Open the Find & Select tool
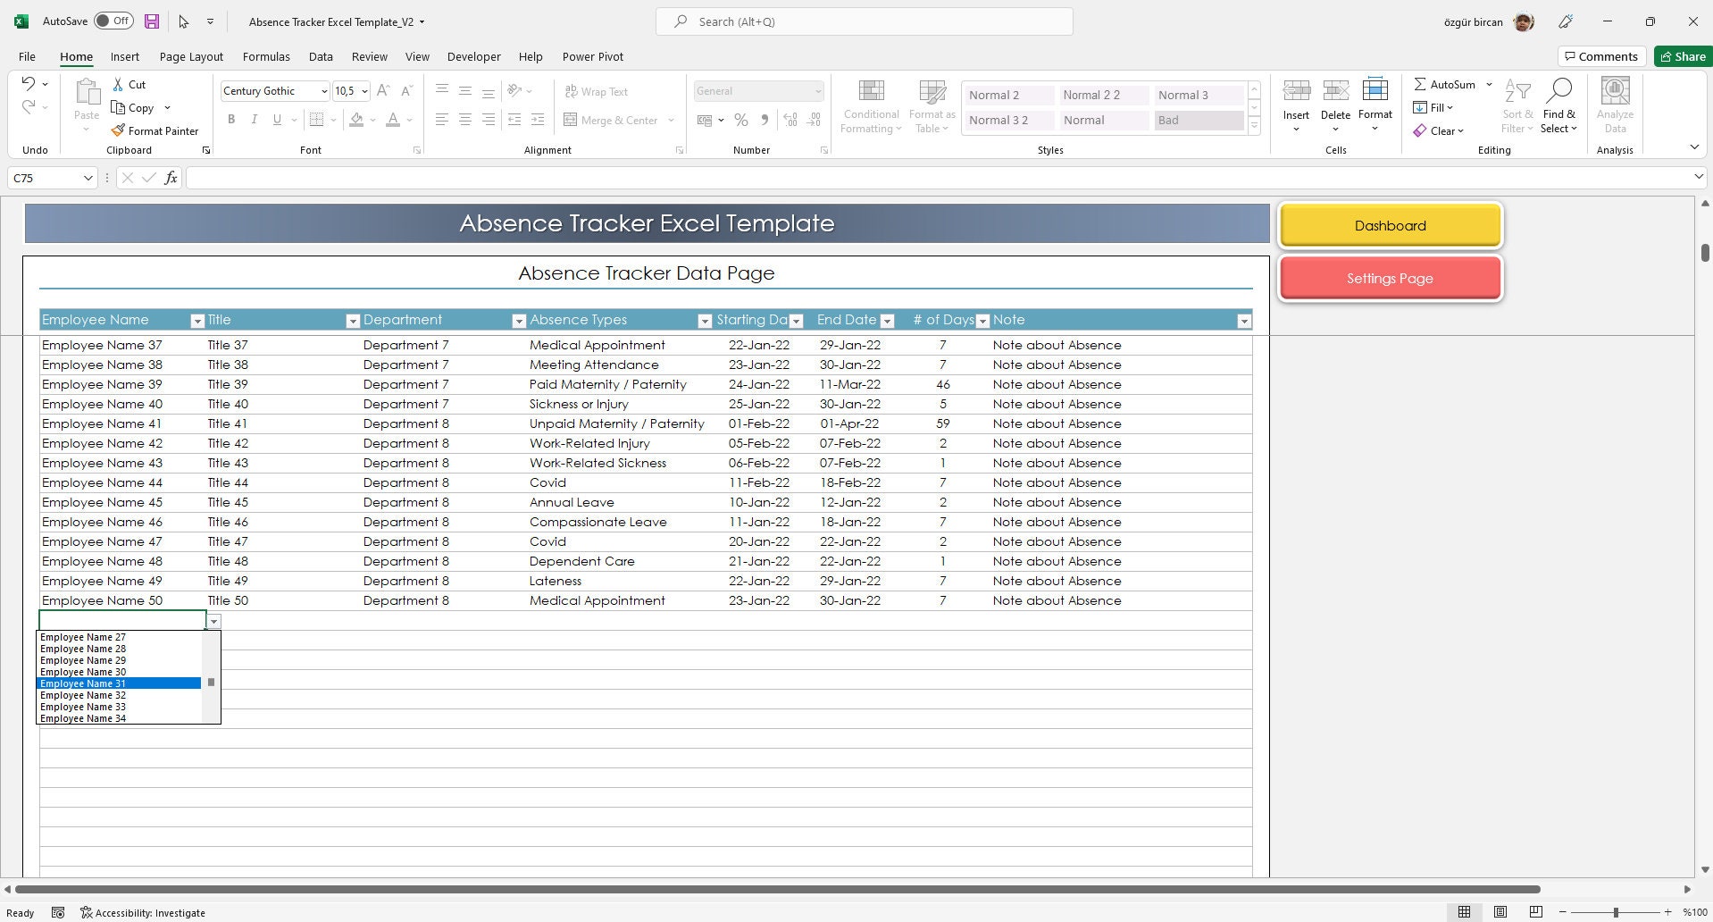The image size is (1713, 922). pyautogui.click(x=1559, y=106)
